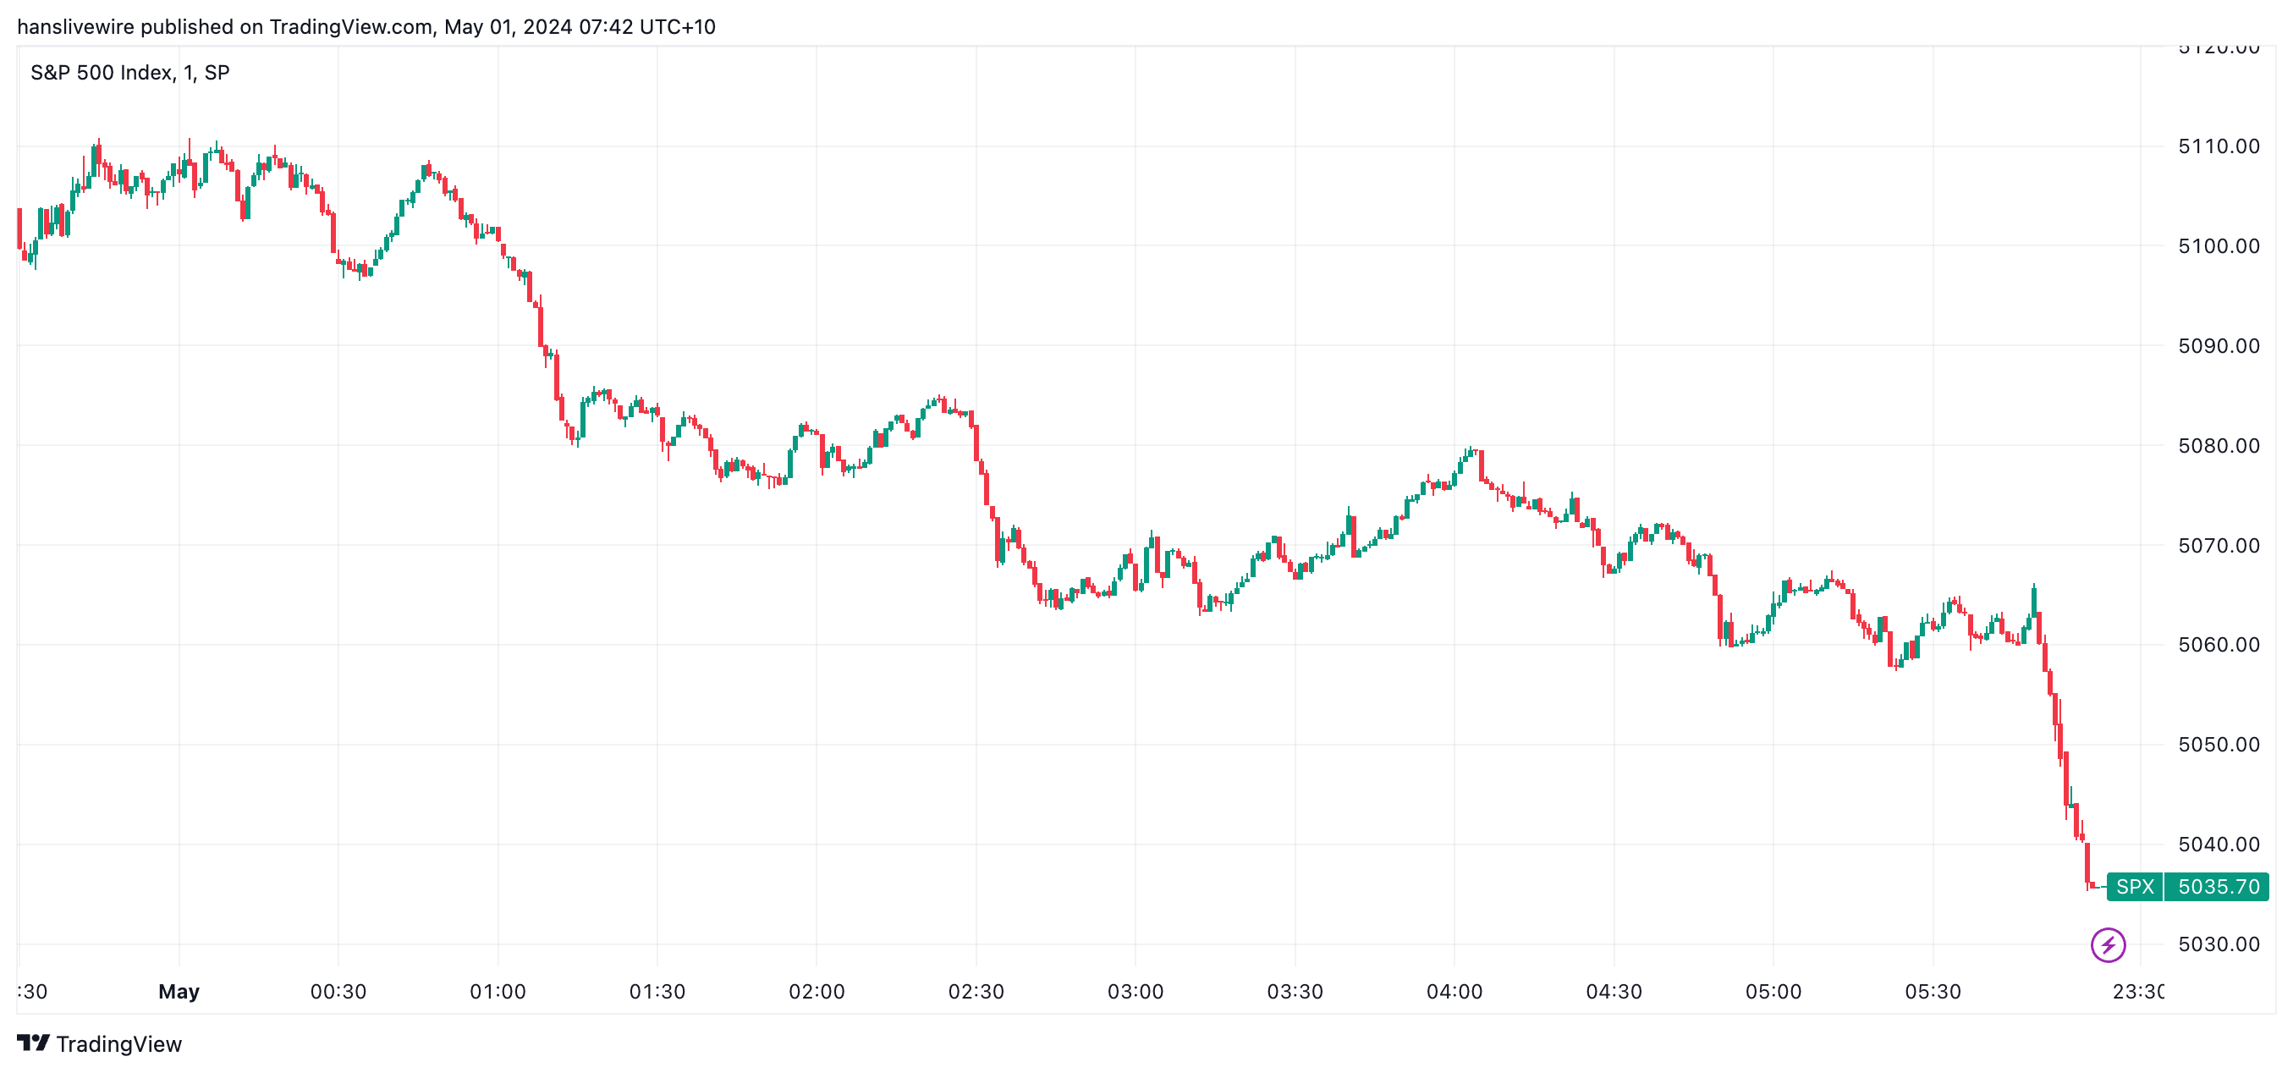Select the May date label on time axis
The width and height of the screenshot is (2293, 1073).
click(x=178, y=991)
